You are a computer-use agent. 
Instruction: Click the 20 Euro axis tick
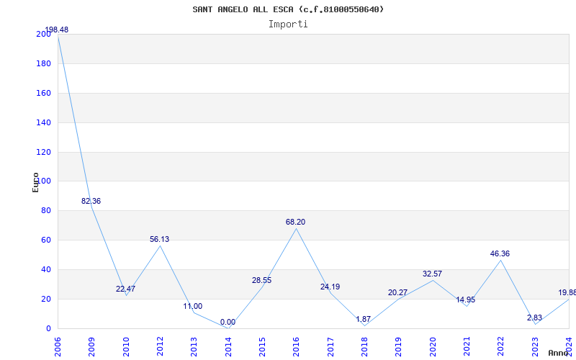(x=45, y=299)
